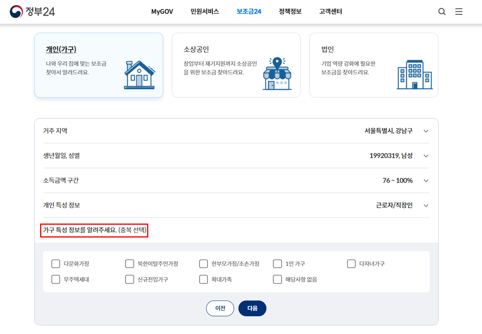Go to the MyGOV menu
This screenshot has width=482, height=334.
coord(162,12)
